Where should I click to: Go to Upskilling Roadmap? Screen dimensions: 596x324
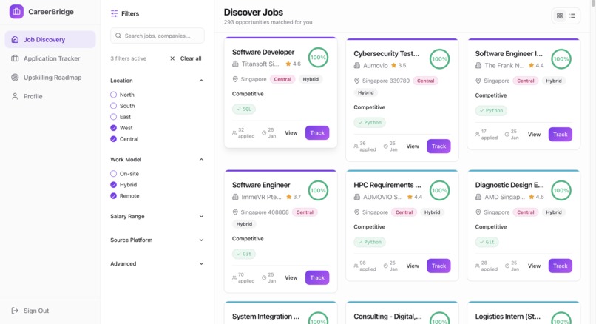[50, 78]
